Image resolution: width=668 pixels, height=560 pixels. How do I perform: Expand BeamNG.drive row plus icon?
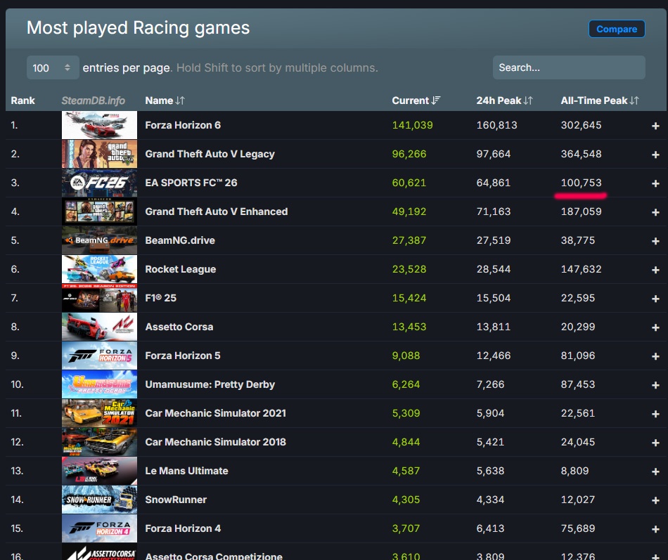[655, 241]
